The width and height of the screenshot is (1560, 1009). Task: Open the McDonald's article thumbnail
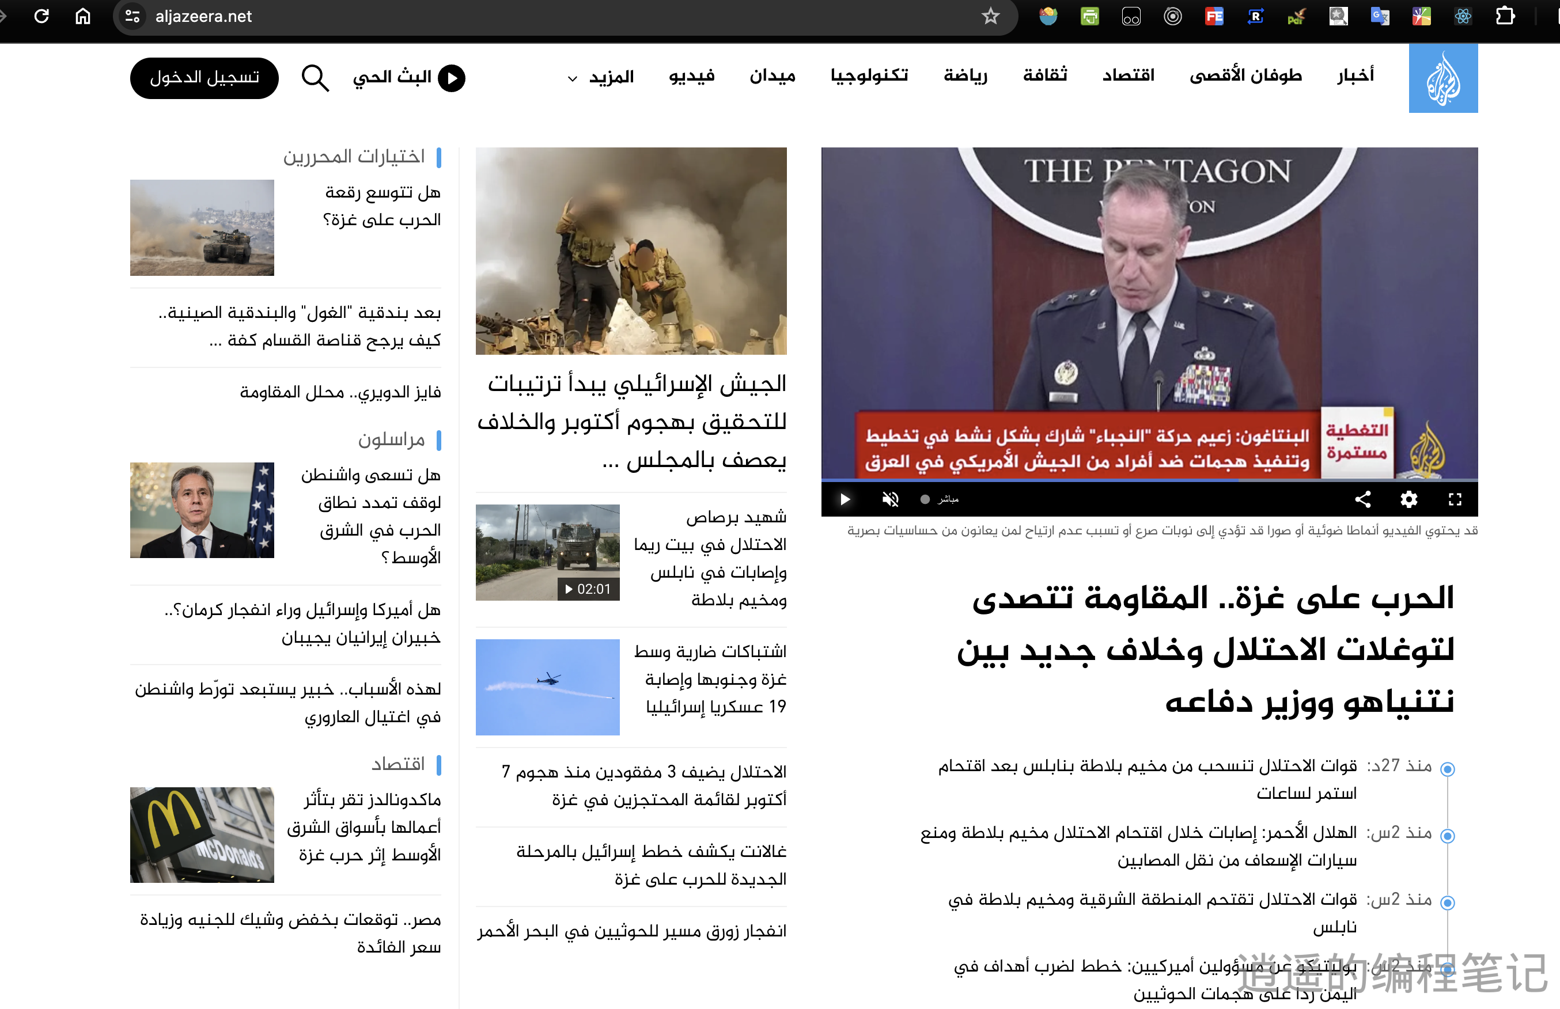202,834
